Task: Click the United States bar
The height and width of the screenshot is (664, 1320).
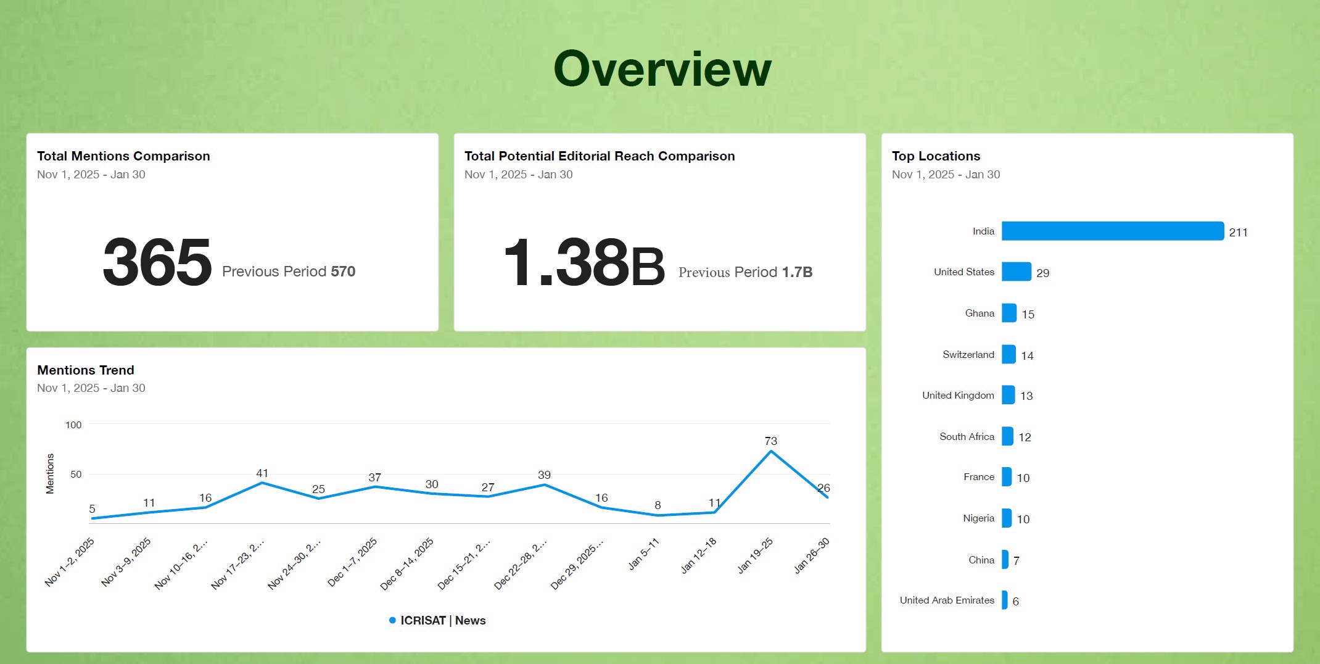Action: coord(1016,272)
